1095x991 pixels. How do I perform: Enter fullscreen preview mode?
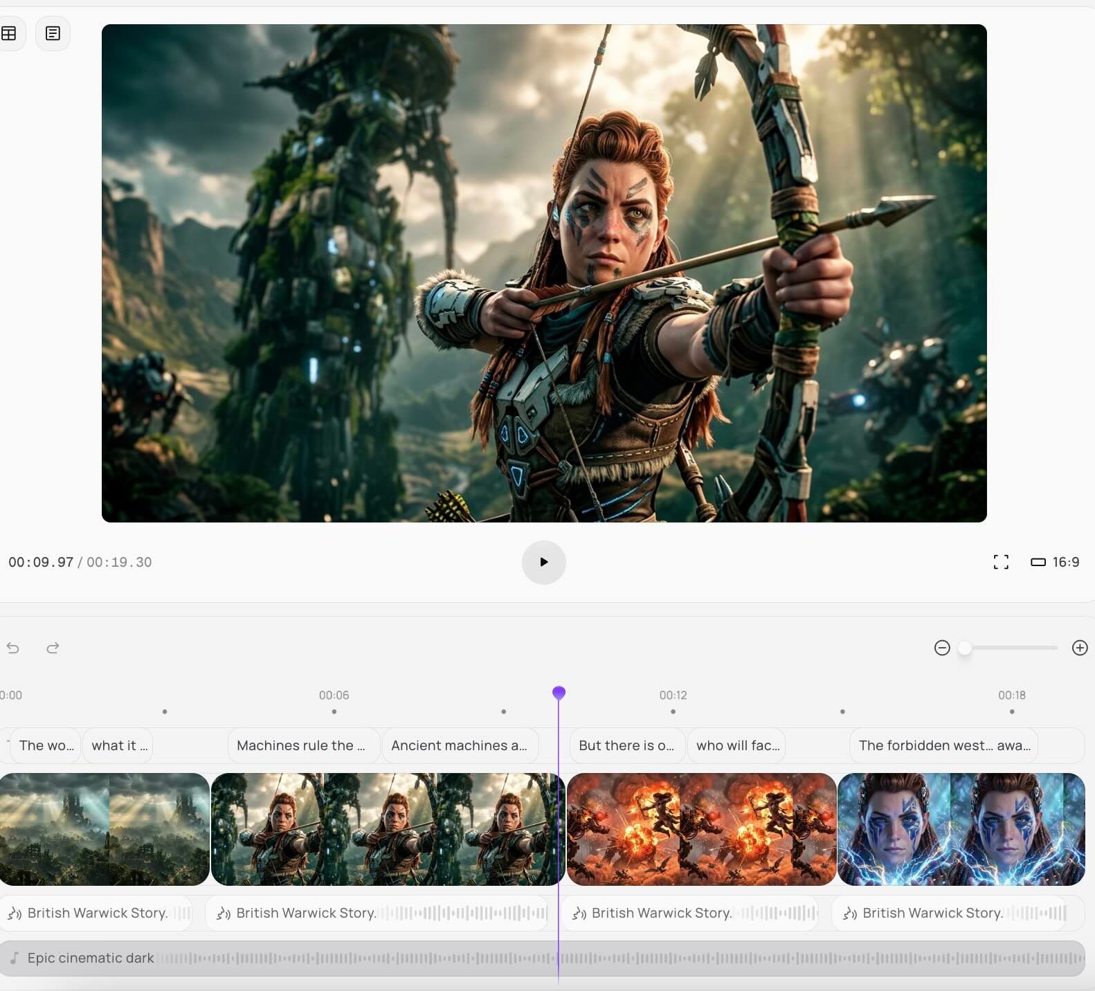(x=1000, y=562)
